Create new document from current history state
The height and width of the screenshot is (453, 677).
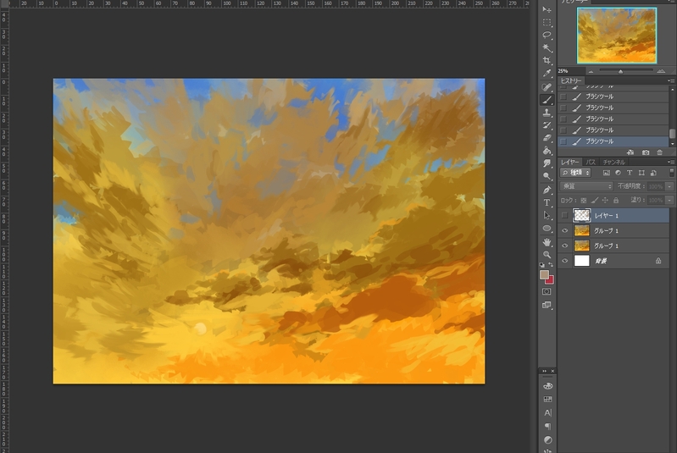click(630, 152)
